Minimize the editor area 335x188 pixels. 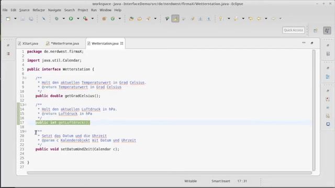(x=304, y=43)
